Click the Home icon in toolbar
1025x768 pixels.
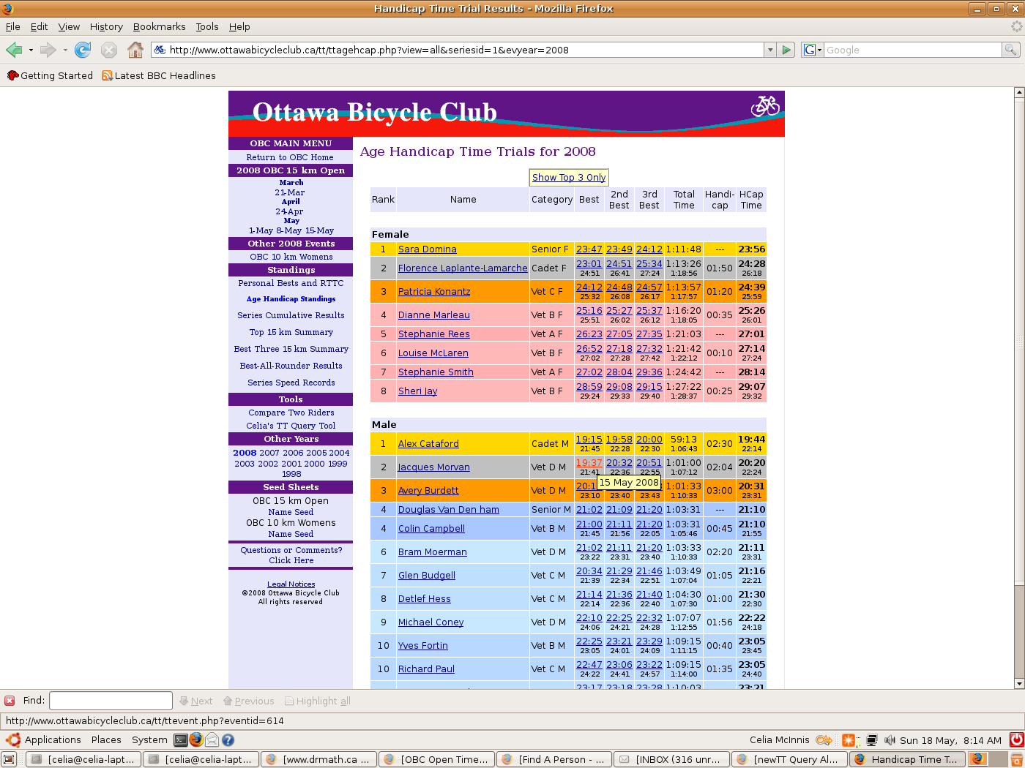coord(135,50)
